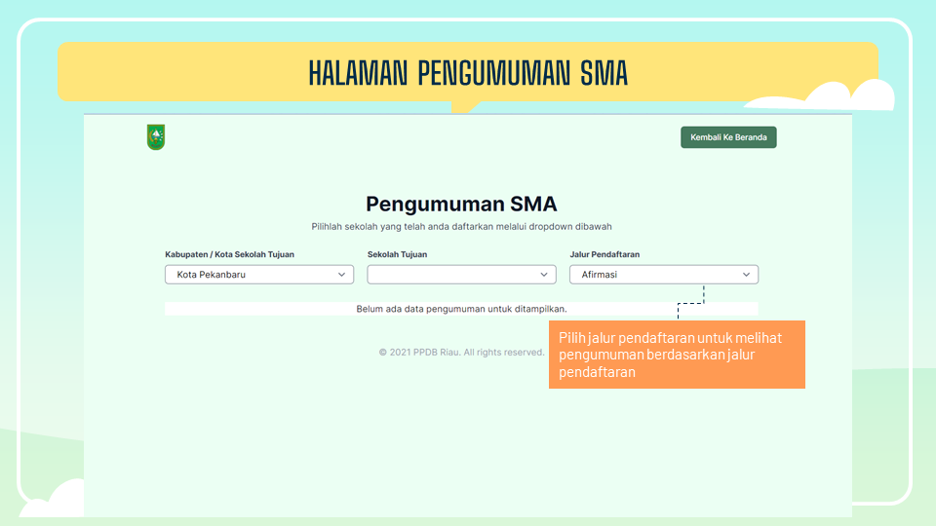The image size is (936, 526).
Task: Click the chevron arrow beside Afirmasi
Action: [x=747, y=275]
